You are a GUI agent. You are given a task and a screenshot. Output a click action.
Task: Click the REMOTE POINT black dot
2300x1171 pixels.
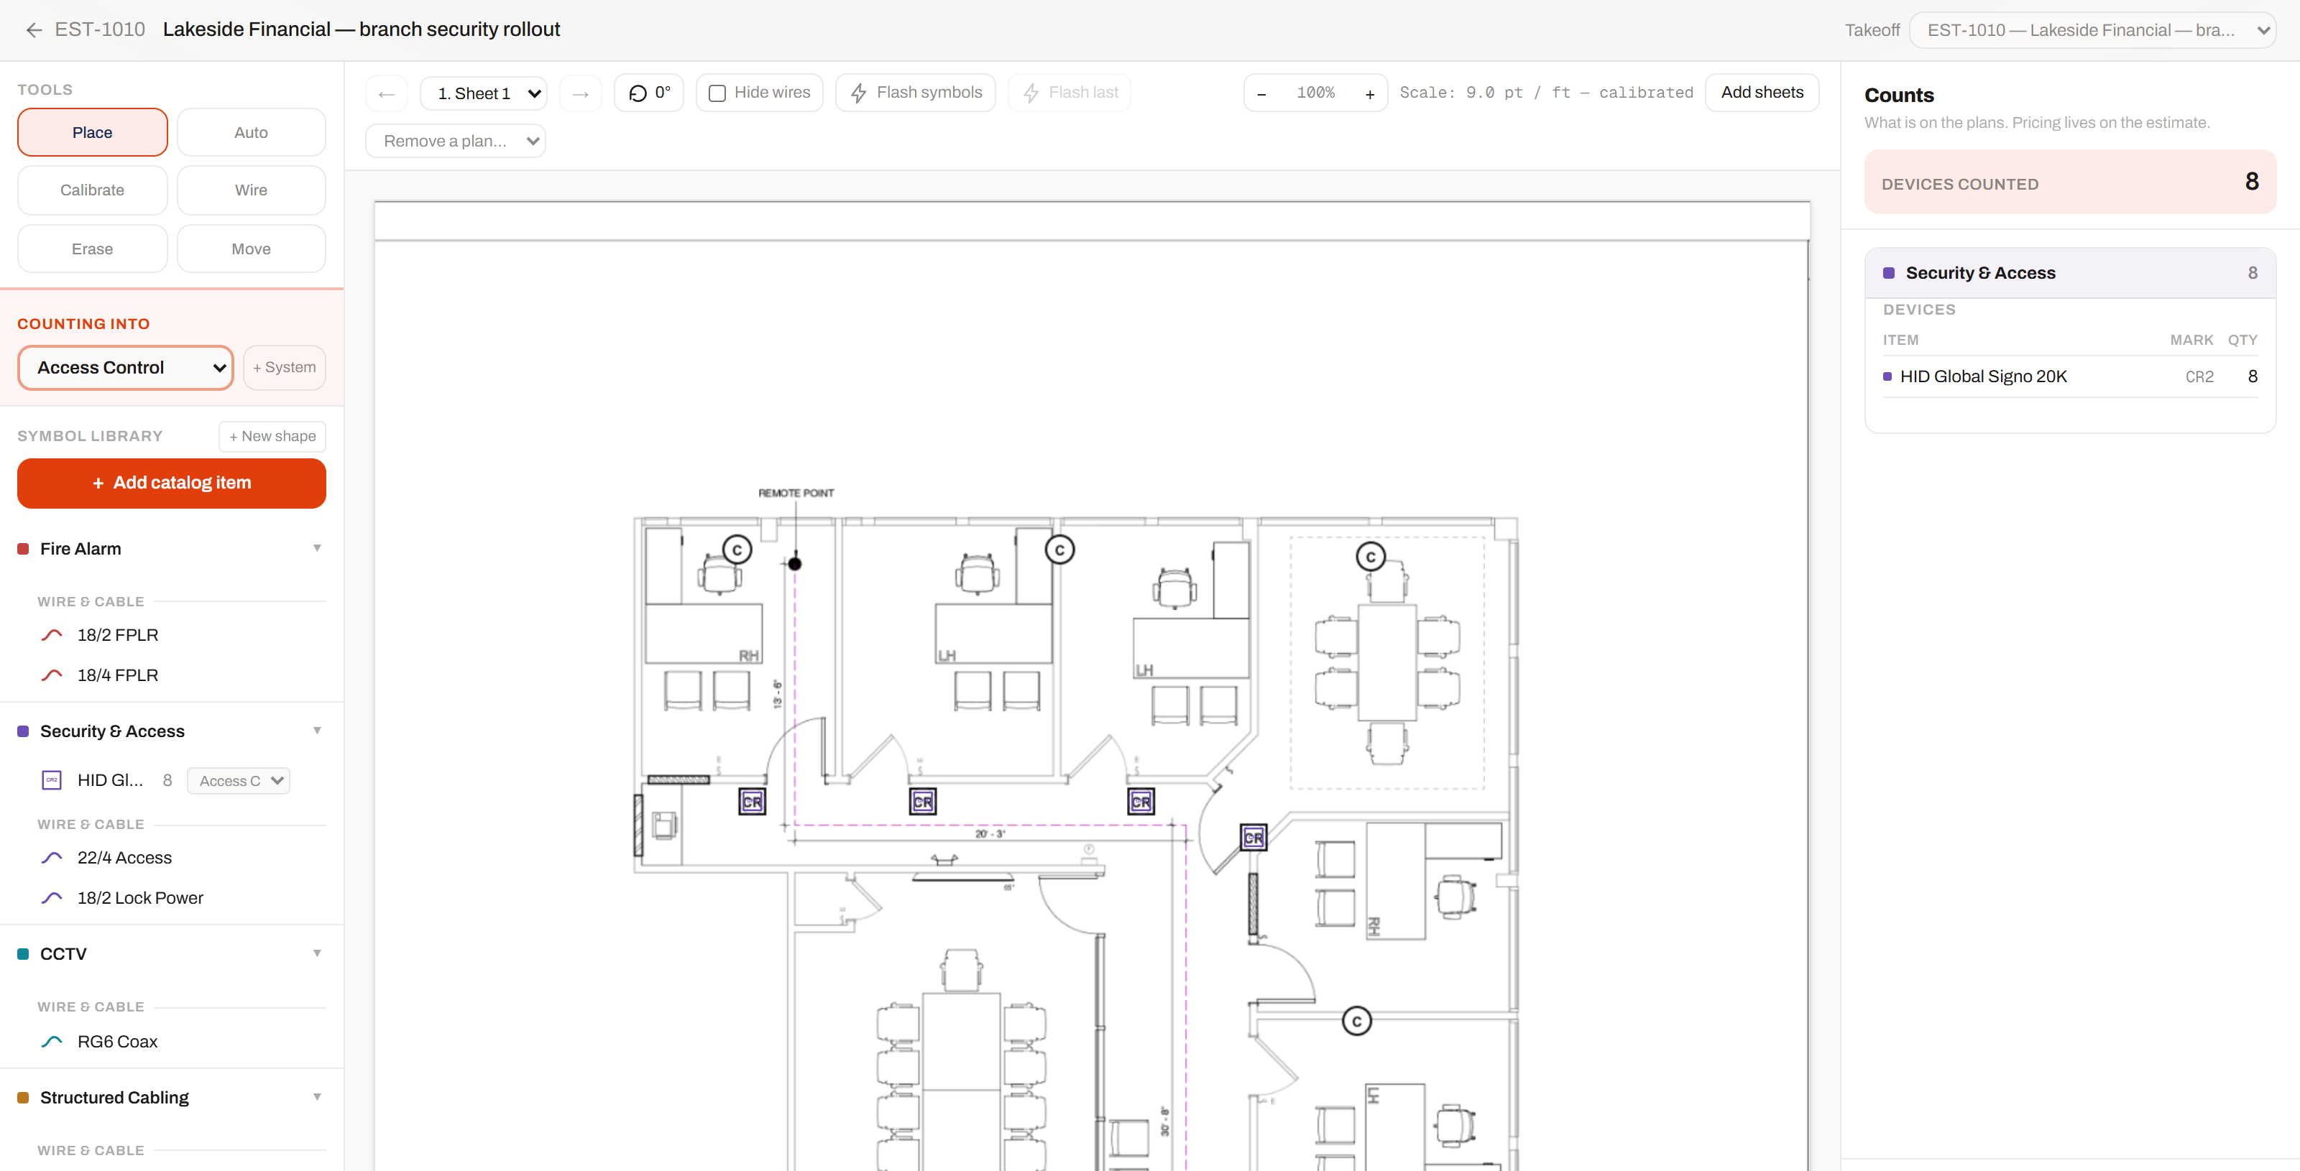795,564
